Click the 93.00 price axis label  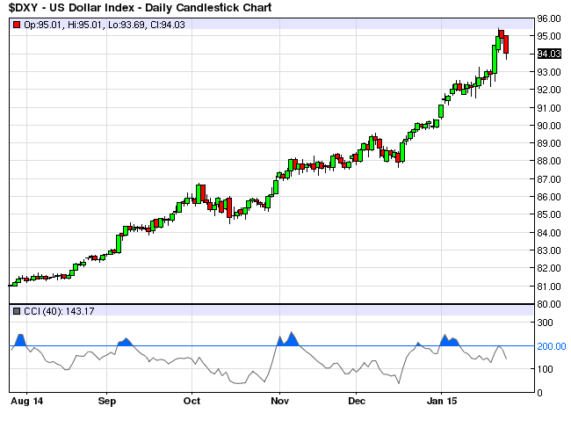click(x=549, y=72)
